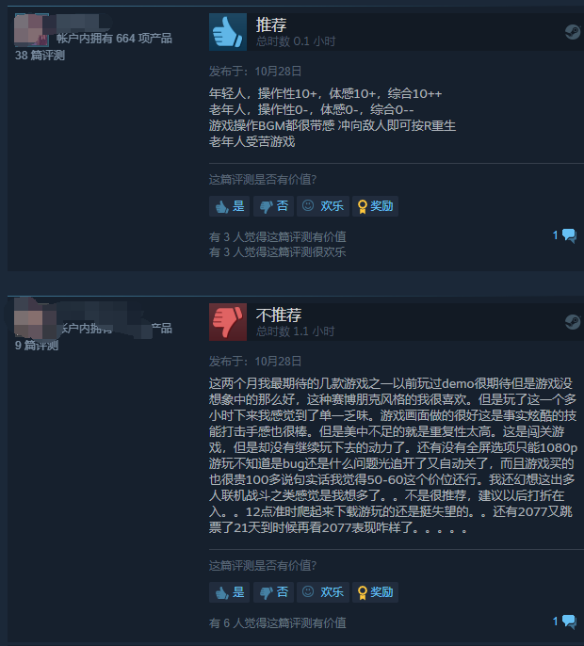The image size is (584, 646).
Task: Click Steam logo icon on first review
Action: click(x=573, y=32)
